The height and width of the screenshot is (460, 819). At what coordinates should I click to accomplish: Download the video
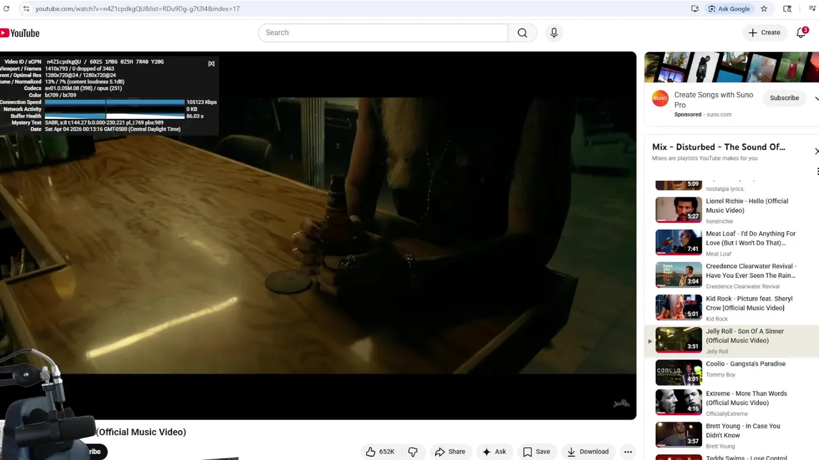coord(588,452)
